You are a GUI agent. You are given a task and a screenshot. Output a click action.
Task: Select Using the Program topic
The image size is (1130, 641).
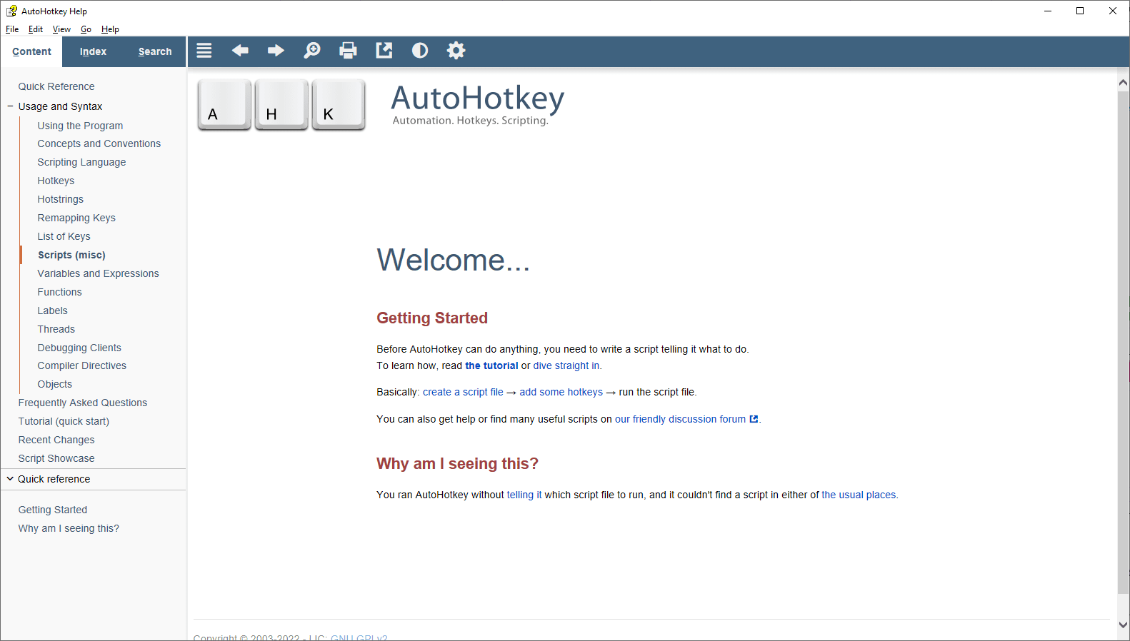pyautogui.click(x=80, y=126)
